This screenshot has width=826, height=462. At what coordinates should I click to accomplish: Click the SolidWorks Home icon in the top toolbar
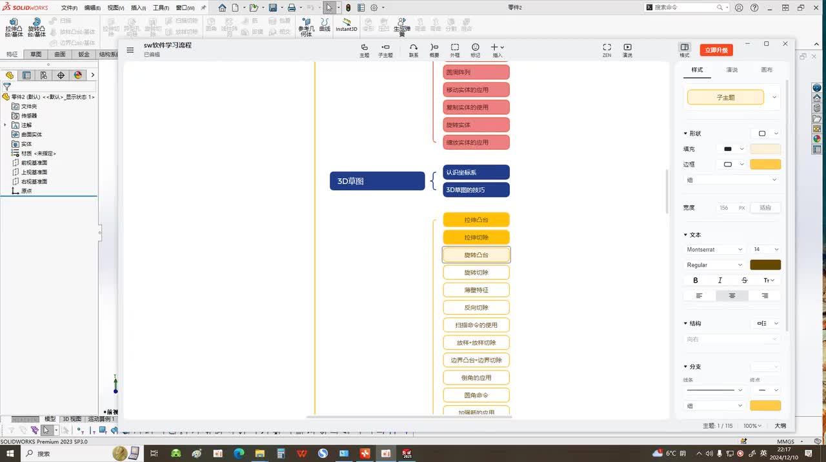(222, 8)
